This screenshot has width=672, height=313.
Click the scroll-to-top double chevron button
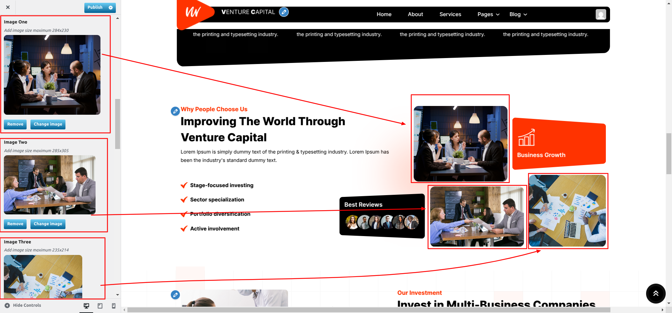pos(656,293)
